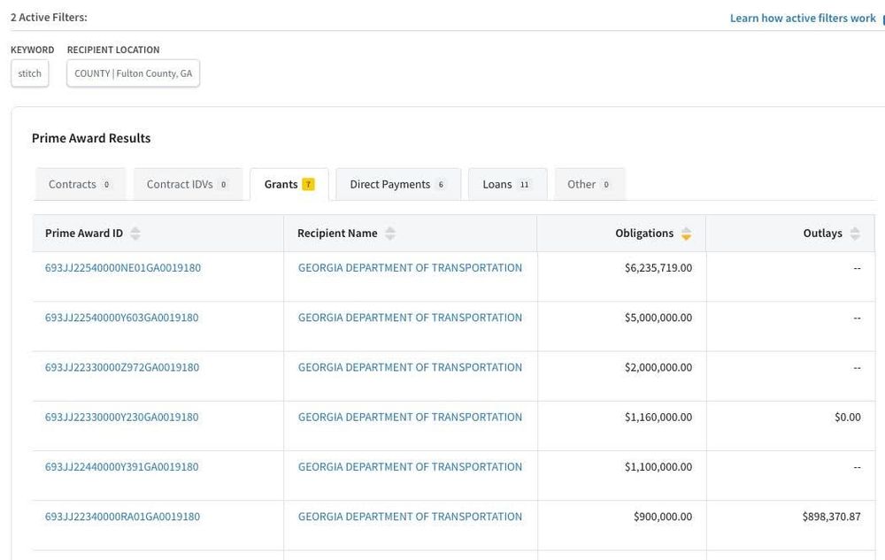Image resolution: width=885 pixels, height=560 pixels.
Task: Click the Prime Award Results heading
Action: 91,138
